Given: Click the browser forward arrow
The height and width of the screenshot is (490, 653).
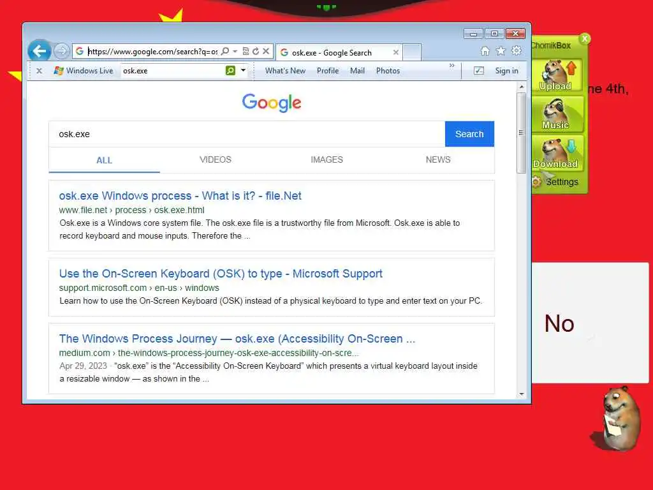Looking at the screenshot, I should pos(62,51).
